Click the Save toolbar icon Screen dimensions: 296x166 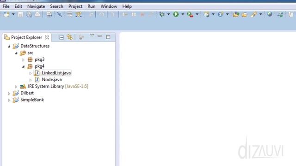pyautogui.click(x=20, y=14)
